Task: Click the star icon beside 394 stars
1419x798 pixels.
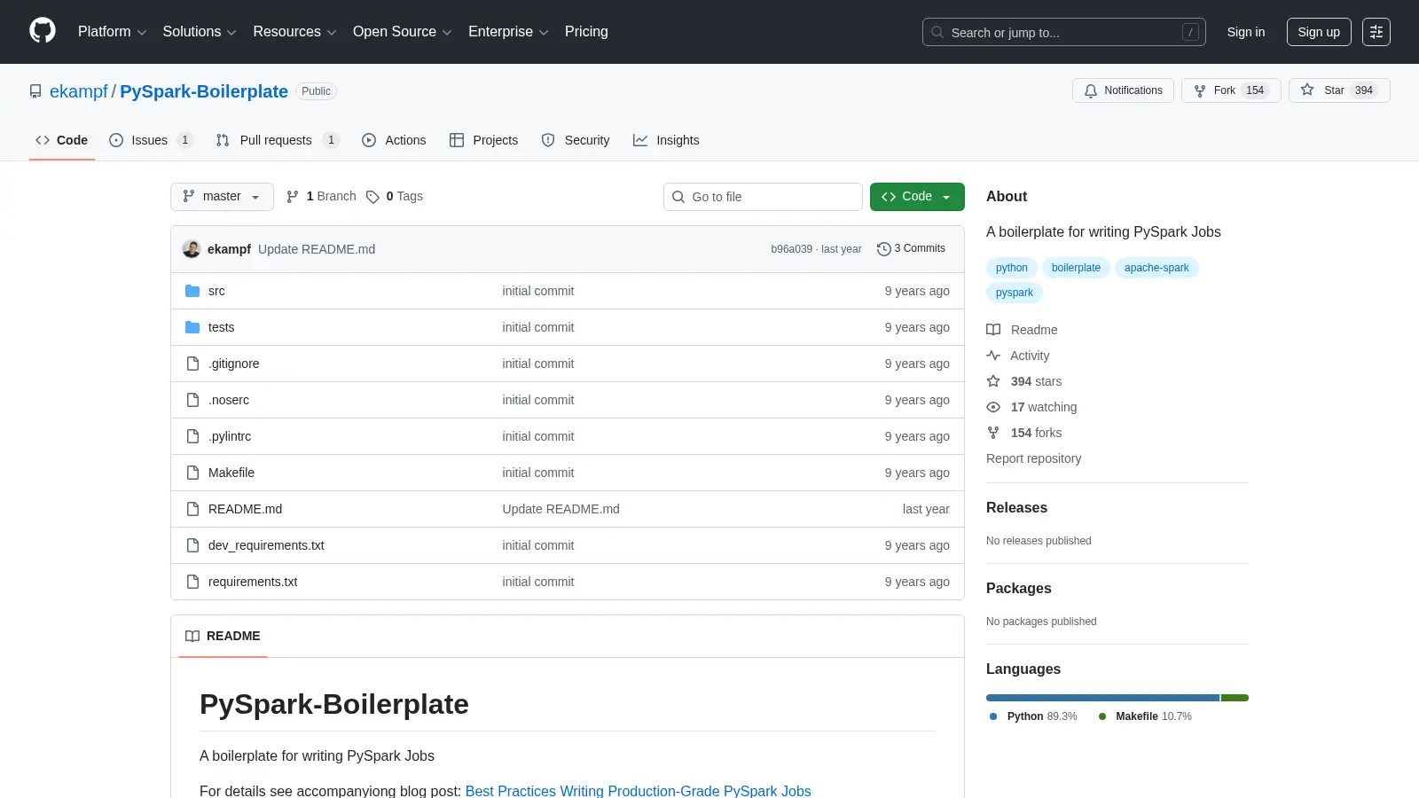Action: point(993,381)
